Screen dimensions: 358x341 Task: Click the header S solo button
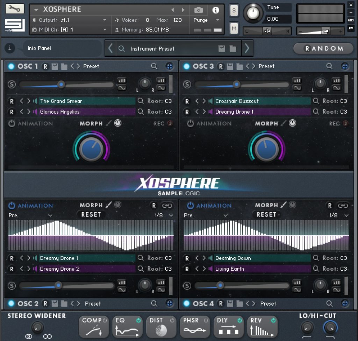pyautogui.click(x=234, y=11)
